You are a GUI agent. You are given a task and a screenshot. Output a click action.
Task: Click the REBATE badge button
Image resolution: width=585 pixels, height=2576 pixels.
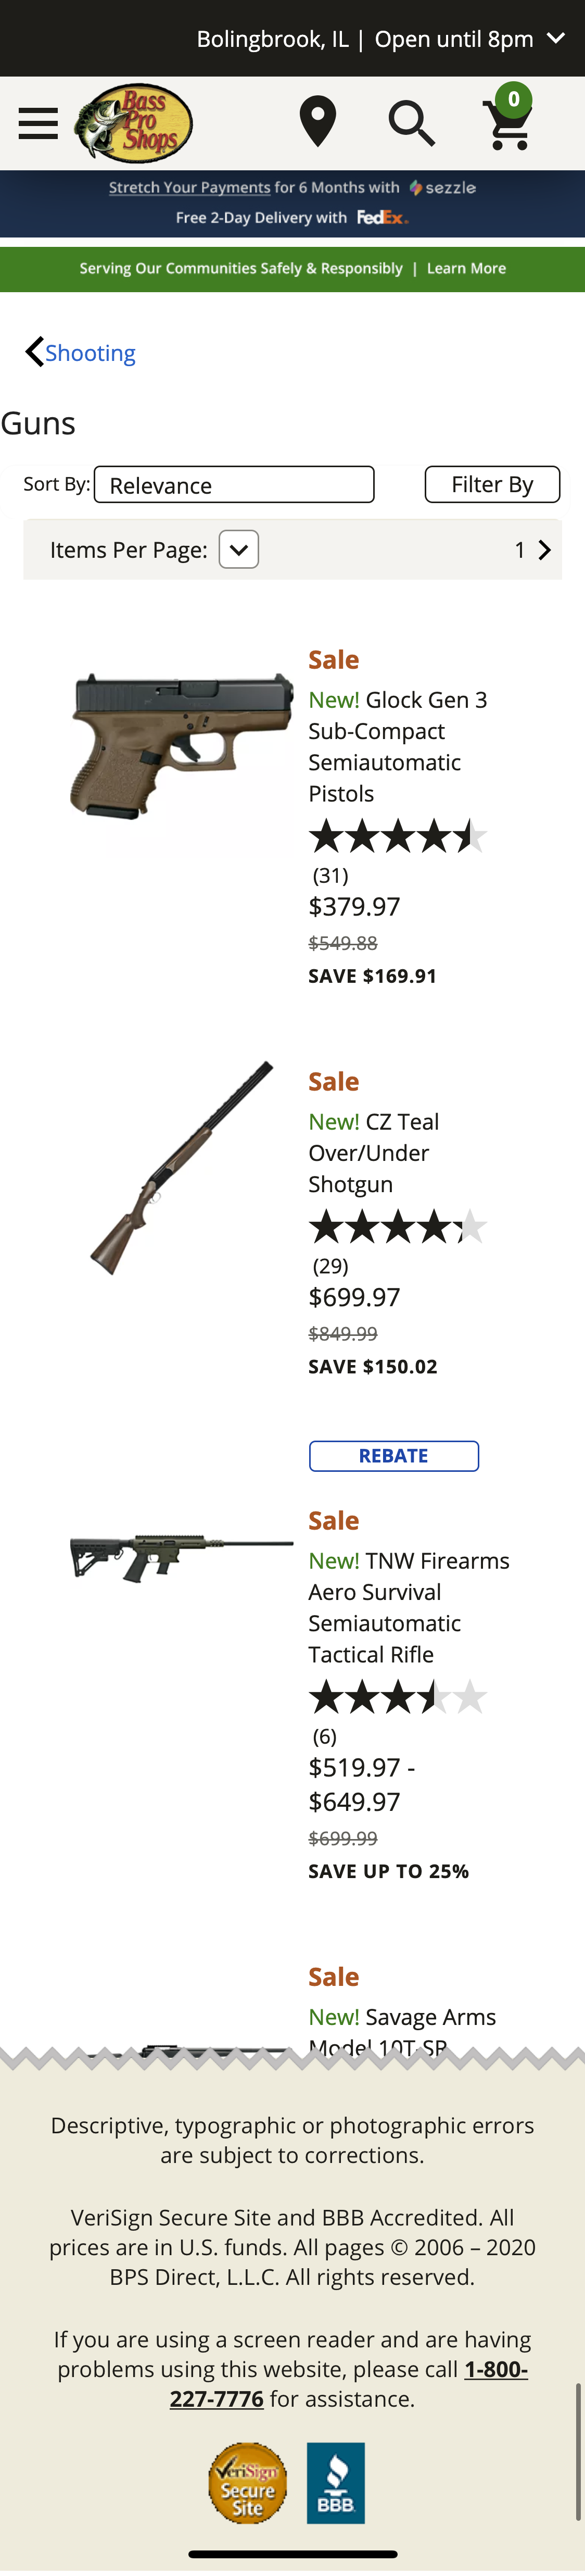coord(393,1456)
